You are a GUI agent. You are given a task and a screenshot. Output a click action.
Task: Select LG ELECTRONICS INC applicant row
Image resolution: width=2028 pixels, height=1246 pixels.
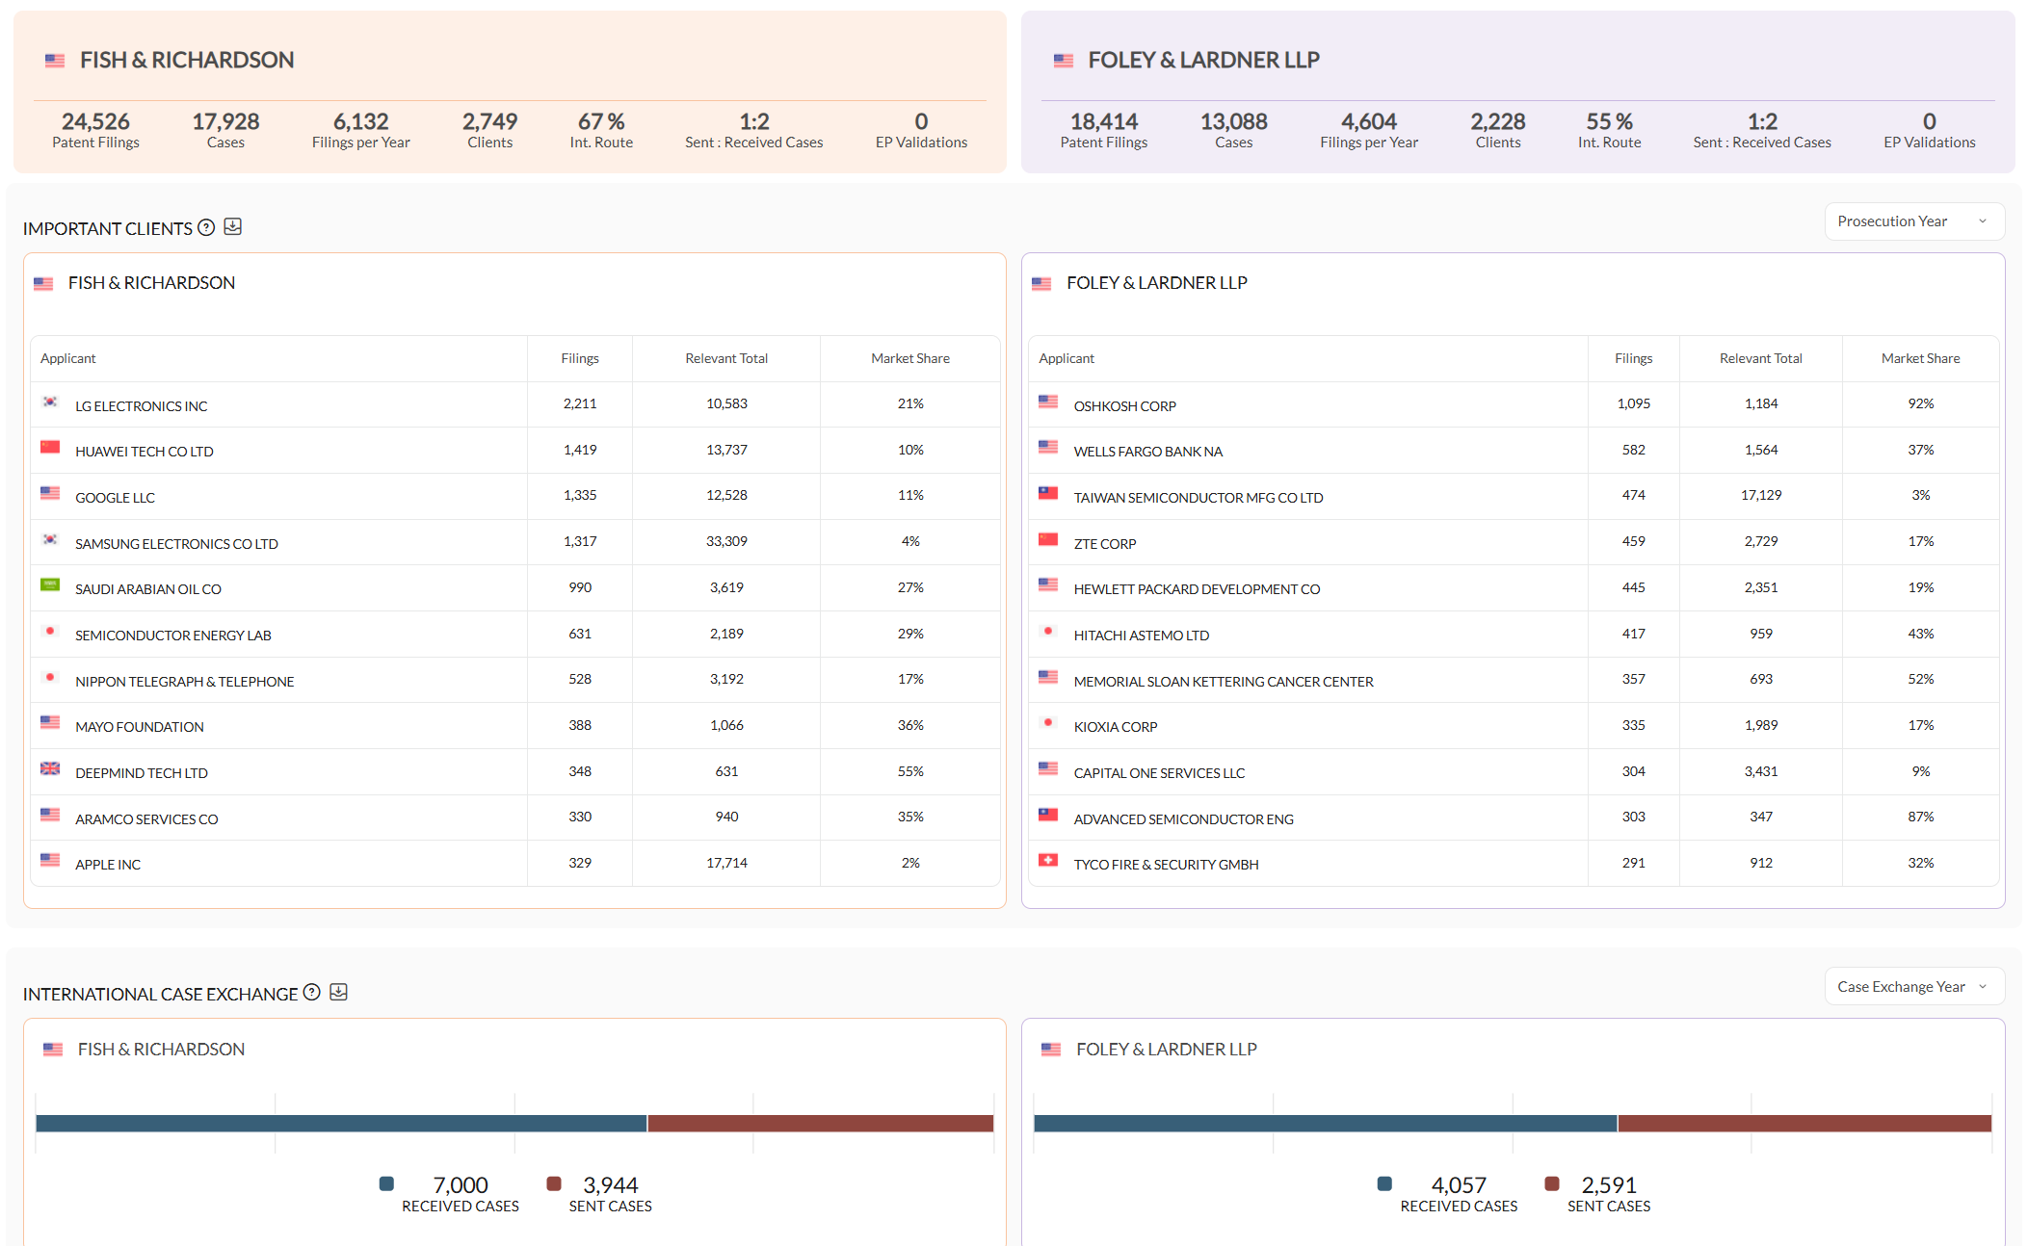coord(515,404)
